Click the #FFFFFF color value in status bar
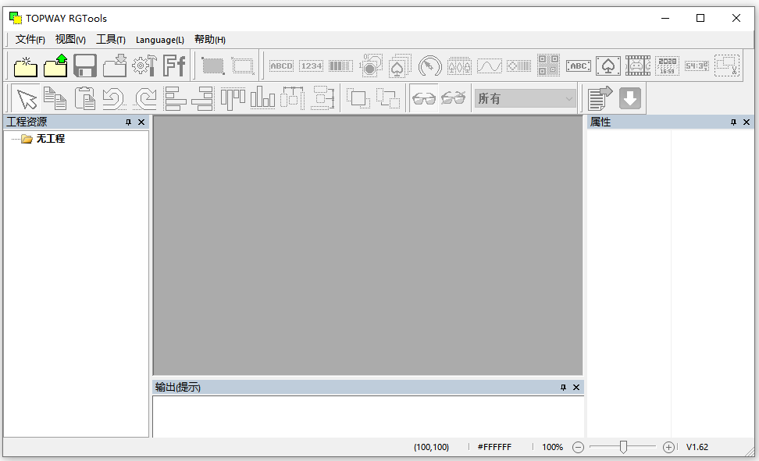Viewport: 759px width, 461px height. 494,447
